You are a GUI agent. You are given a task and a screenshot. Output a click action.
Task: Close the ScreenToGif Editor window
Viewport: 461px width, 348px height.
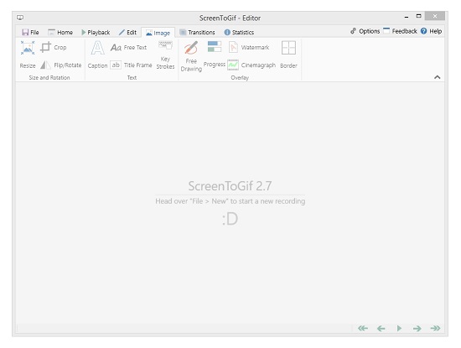click(x=435, y=16)
